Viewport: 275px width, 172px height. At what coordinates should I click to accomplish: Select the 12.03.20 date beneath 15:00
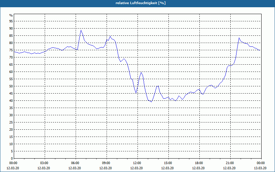pos(167,168)
